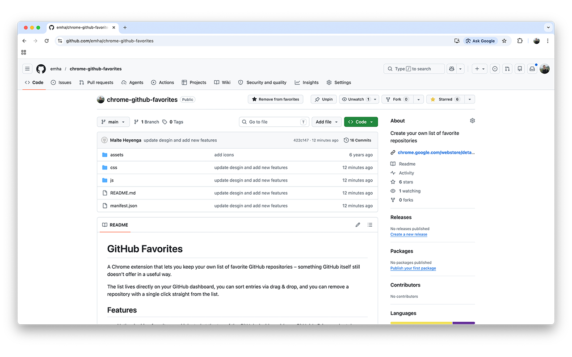Screen dimensions: 572x357
Task: Open the 1 Branch link
Action: tap(146, 122)
